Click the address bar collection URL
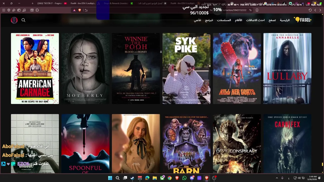This screenshot has width=324, height=182. point(228,10)
